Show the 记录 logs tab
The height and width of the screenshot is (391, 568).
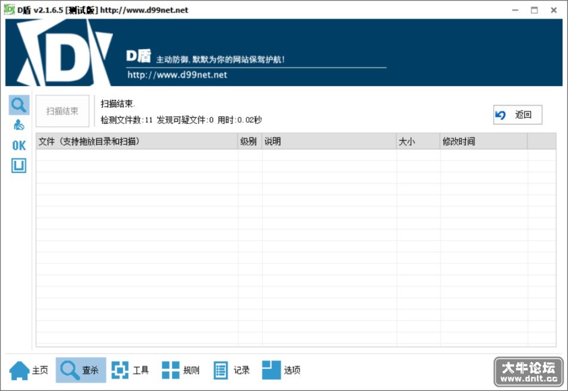click(231, 370)
